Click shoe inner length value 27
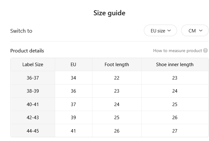Image resolution: width=209 pixels, height=141 pixels. [175, 131]
